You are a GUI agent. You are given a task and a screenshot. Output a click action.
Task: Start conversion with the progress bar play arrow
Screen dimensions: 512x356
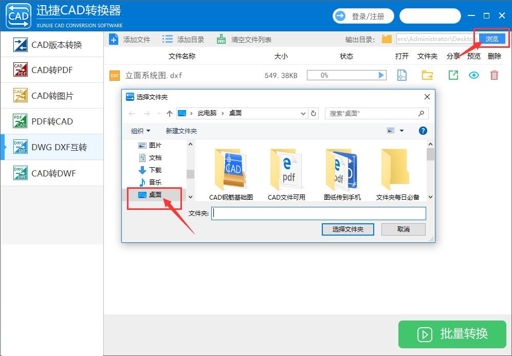[381, 75]
